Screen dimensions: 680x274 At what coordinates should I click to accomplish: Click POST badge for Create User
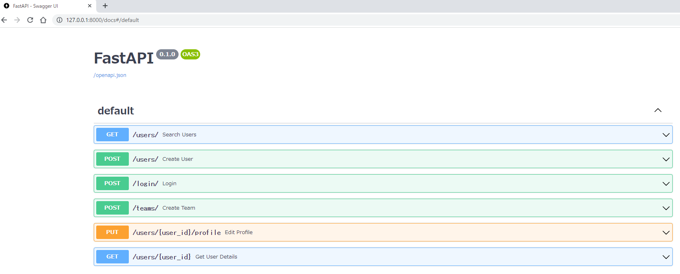113,159
